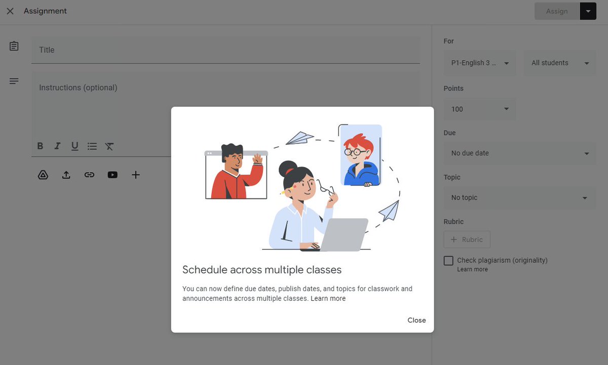Click the Schedule across multiple classes heading
The image size is (608, 365).
click(x=262, y=270)
